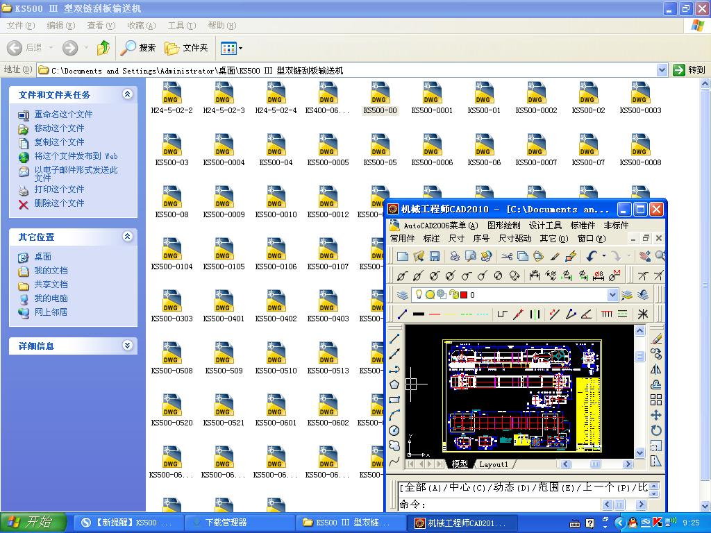This screenshot has height=533, width=711.
Task: Open the 图形绘制 menu
Action: [x=503, y=225]
